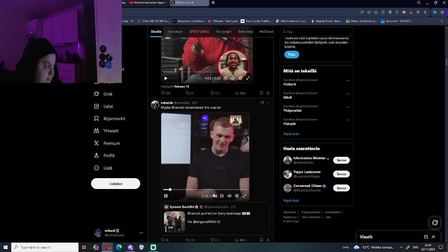Switch to The jungle tab
The width and height of the screenshot is (448, 252).
point(223,31)
